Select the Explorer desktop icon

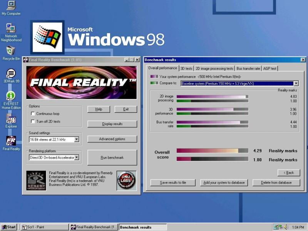tap(11, 121)
